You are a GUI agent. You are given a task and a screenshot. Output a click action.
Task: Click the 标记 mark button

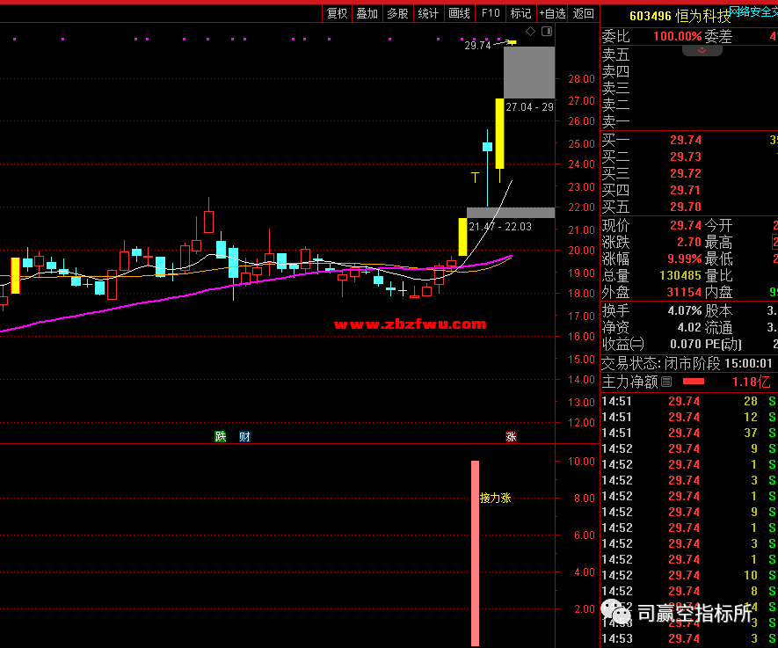click(520, 13)
